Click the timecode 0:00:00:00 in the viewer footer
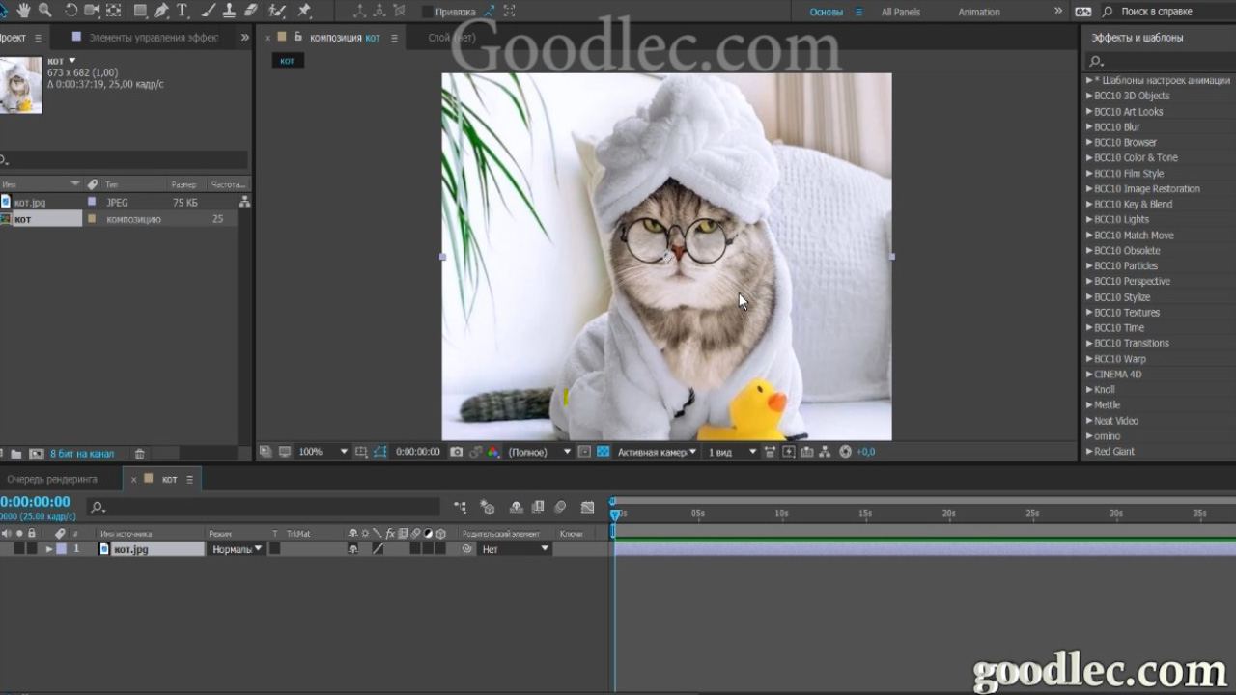 (418, 452)
